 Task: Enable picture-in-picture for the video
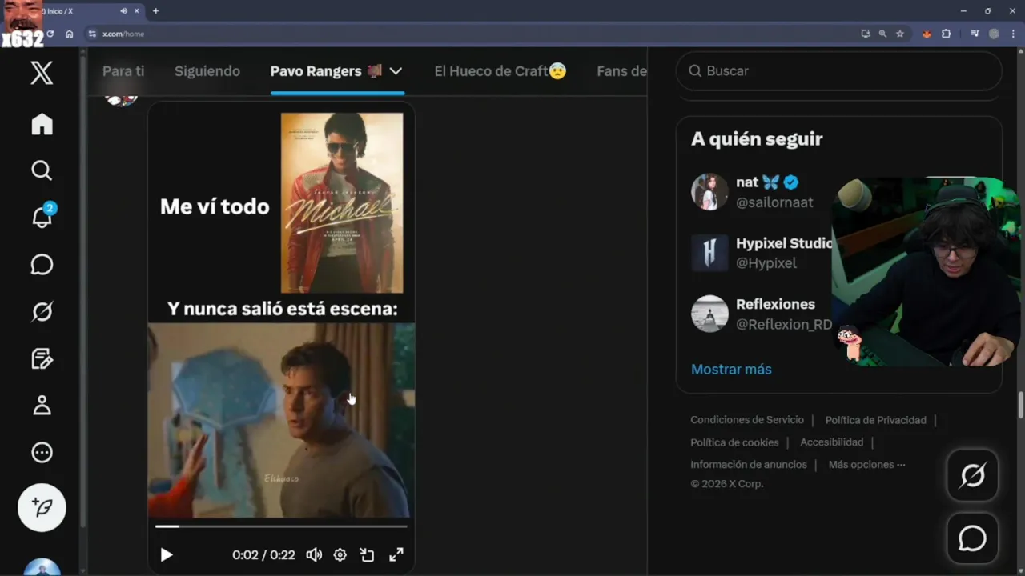[x=368, y=554]
